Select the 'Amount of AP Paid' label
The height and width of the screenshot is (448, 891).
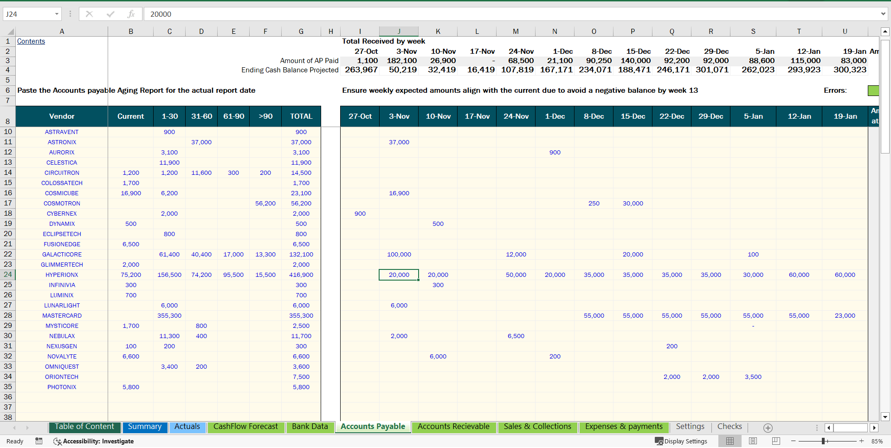[309, 61]
